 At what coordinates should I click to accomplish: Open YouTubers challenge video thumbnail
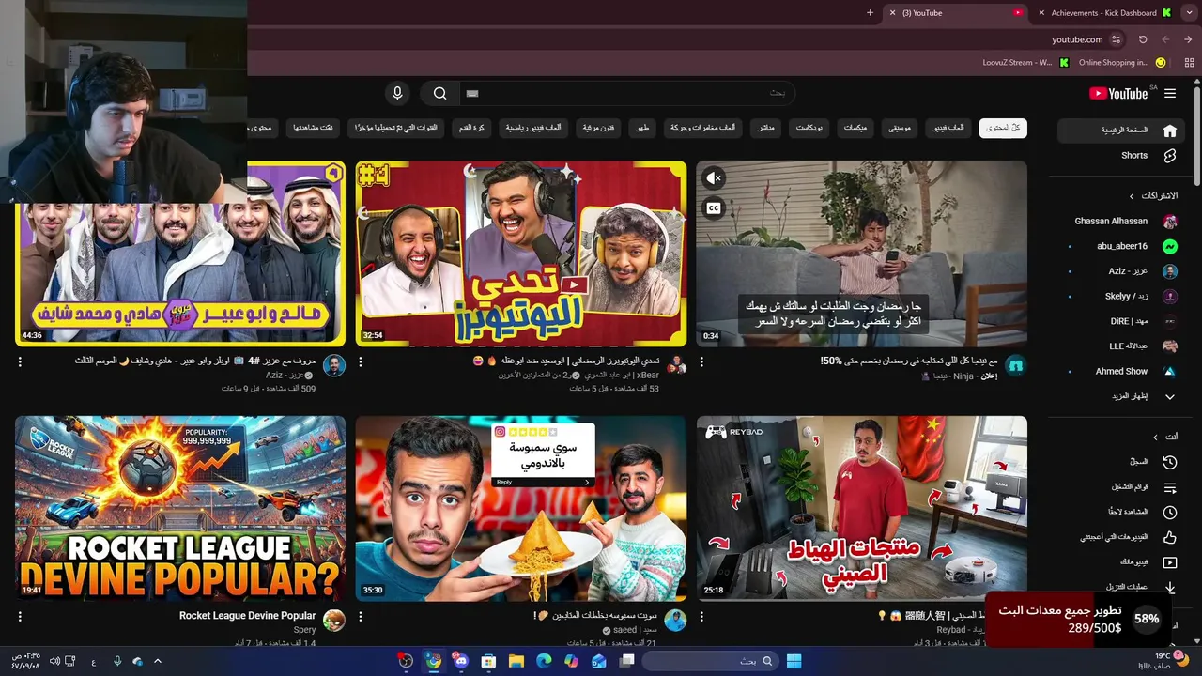coord(521,253)
